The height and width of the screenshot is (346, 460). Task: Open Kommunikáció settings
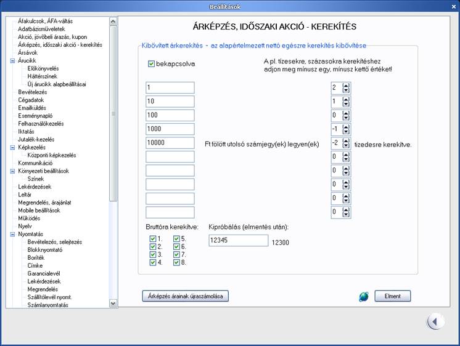pyautogui.click(x=35, y=163)
